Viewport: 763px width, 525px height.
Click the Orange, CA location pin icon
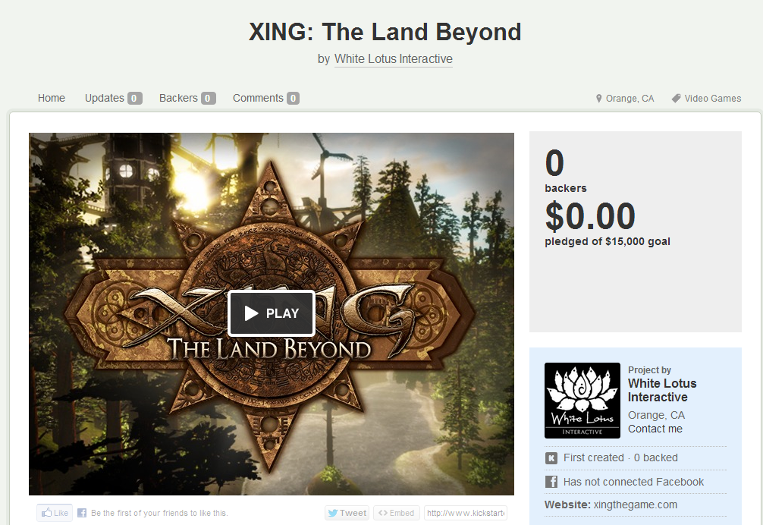pos(599,99)
